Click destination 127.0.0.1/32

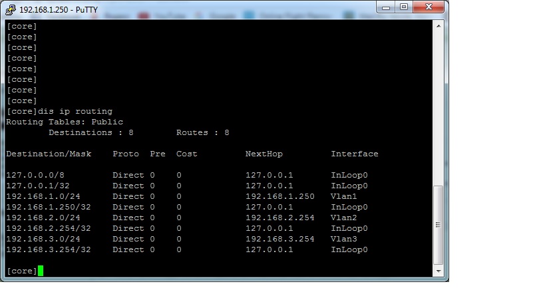pos(38,186)
